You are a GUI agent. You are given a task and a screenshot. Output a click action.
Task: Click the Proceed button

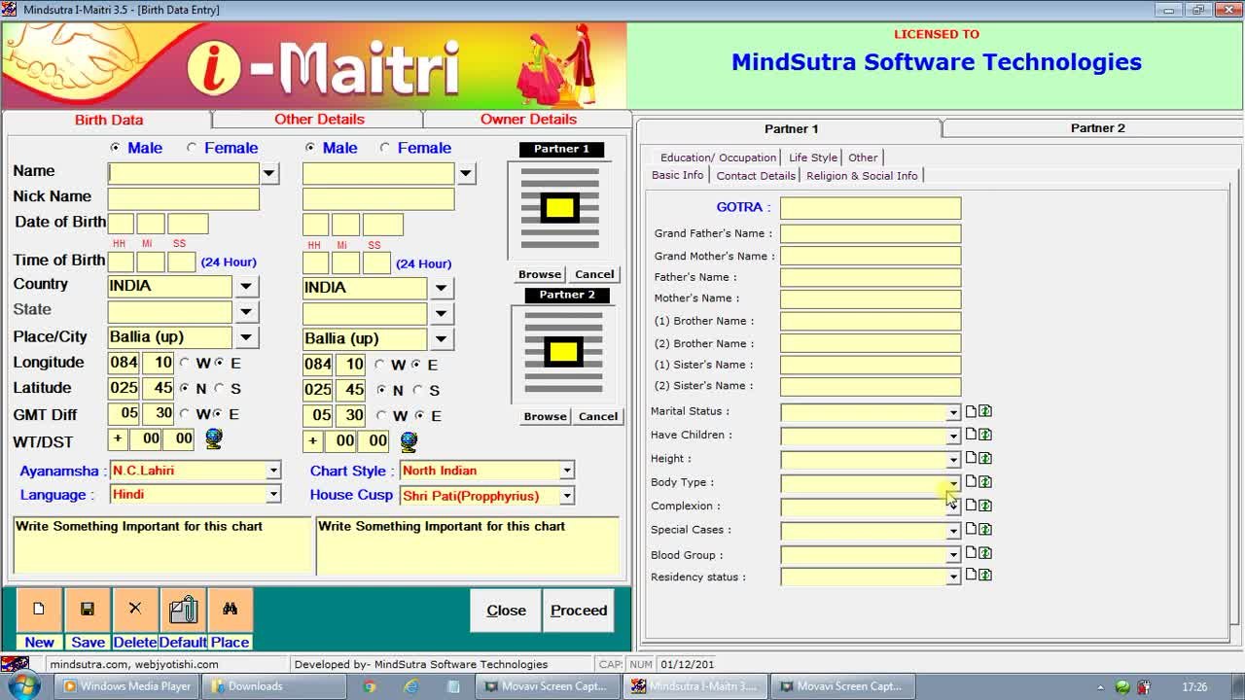579,611
